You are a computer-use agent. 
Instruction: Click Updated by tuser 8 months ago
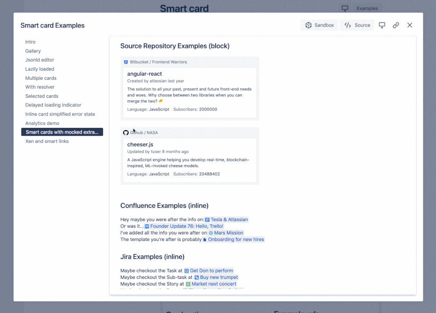(x=158, y=151)
